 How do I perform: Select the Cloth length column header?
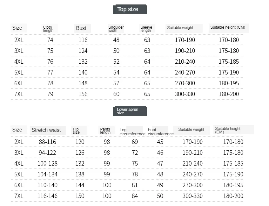pyautogui.click(x=48, y=29)
